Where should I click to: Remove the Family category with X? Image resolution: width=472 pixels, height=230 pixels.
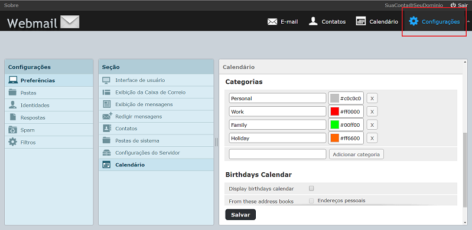tap(372, 125)
